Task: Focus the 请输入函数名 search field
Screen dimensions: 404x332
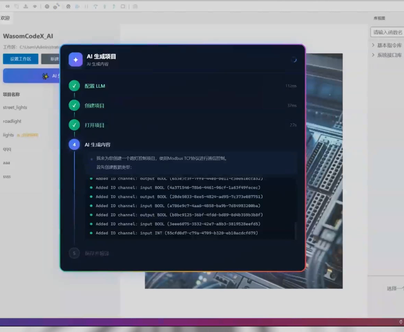Action: [387, 32]
